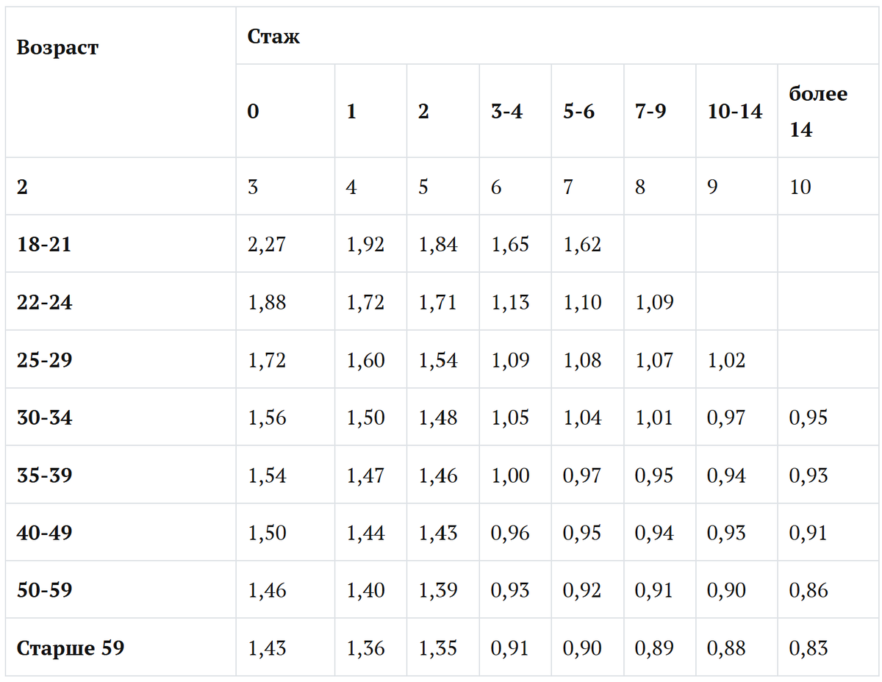The width and height of the screenshot is (882, 682).
Task: Click the value 0,83 cell
Action: click(x=827, y=648)
